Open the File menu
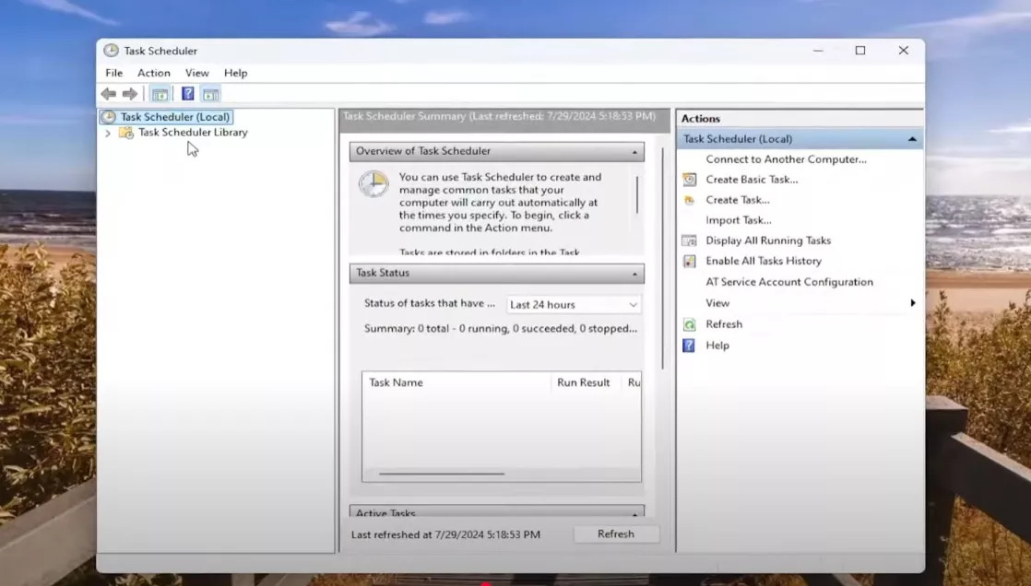The image size is (1031, 586). click(x=113, y=73)
